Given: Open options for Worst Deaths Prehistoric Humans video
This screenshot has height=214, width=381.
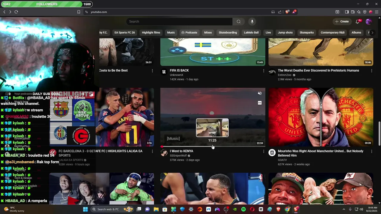Looking at the screenshot, I should click(371, 71).
